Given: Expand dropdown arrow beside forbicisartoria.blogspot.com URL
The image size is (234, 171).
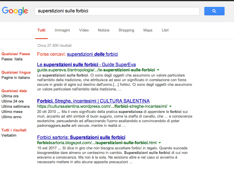Looking at the screenshot, I should [160, 143].
